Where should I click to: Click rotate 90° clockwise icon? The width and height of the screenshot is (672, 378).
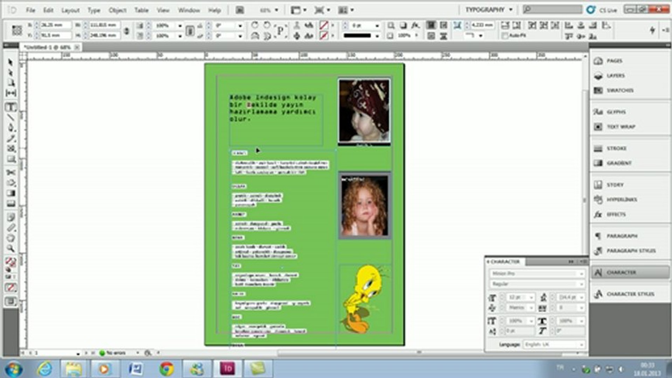pyautogui.click(x=255, y=25)
